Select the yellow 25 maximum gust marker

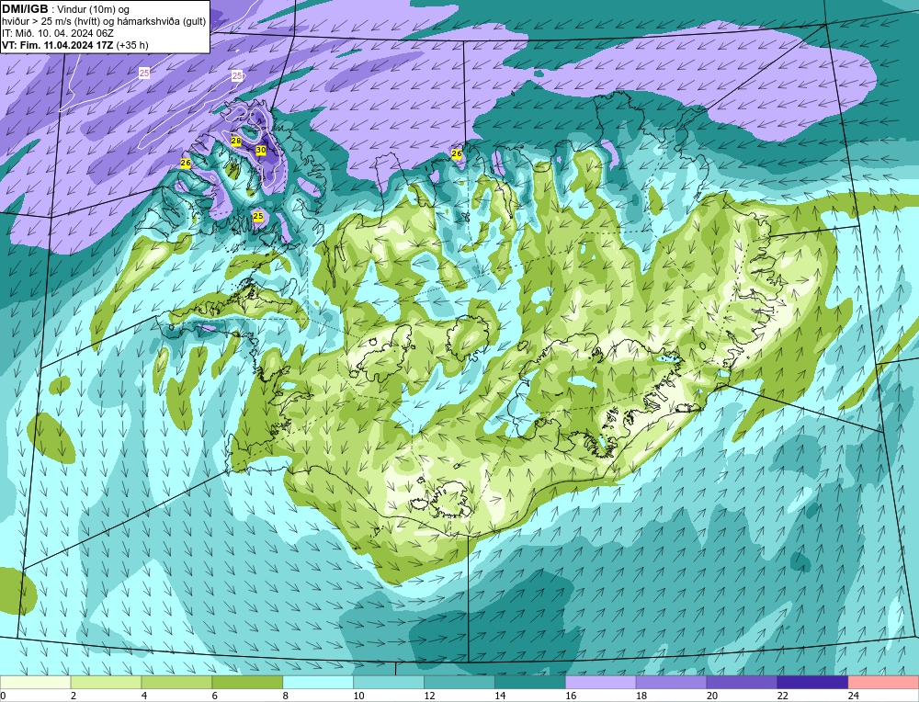pyautogui.click(x=258, y=216)
